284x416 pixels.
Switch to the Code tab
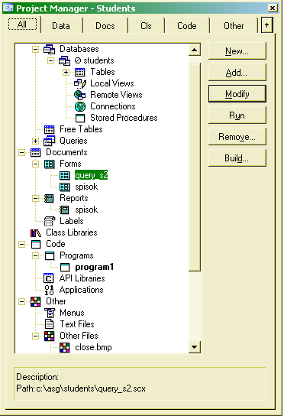coord(187,26)
